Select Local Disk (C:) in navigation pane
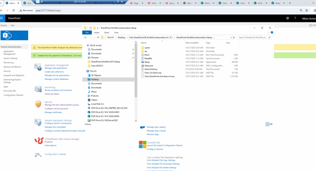 click(97, 104)
